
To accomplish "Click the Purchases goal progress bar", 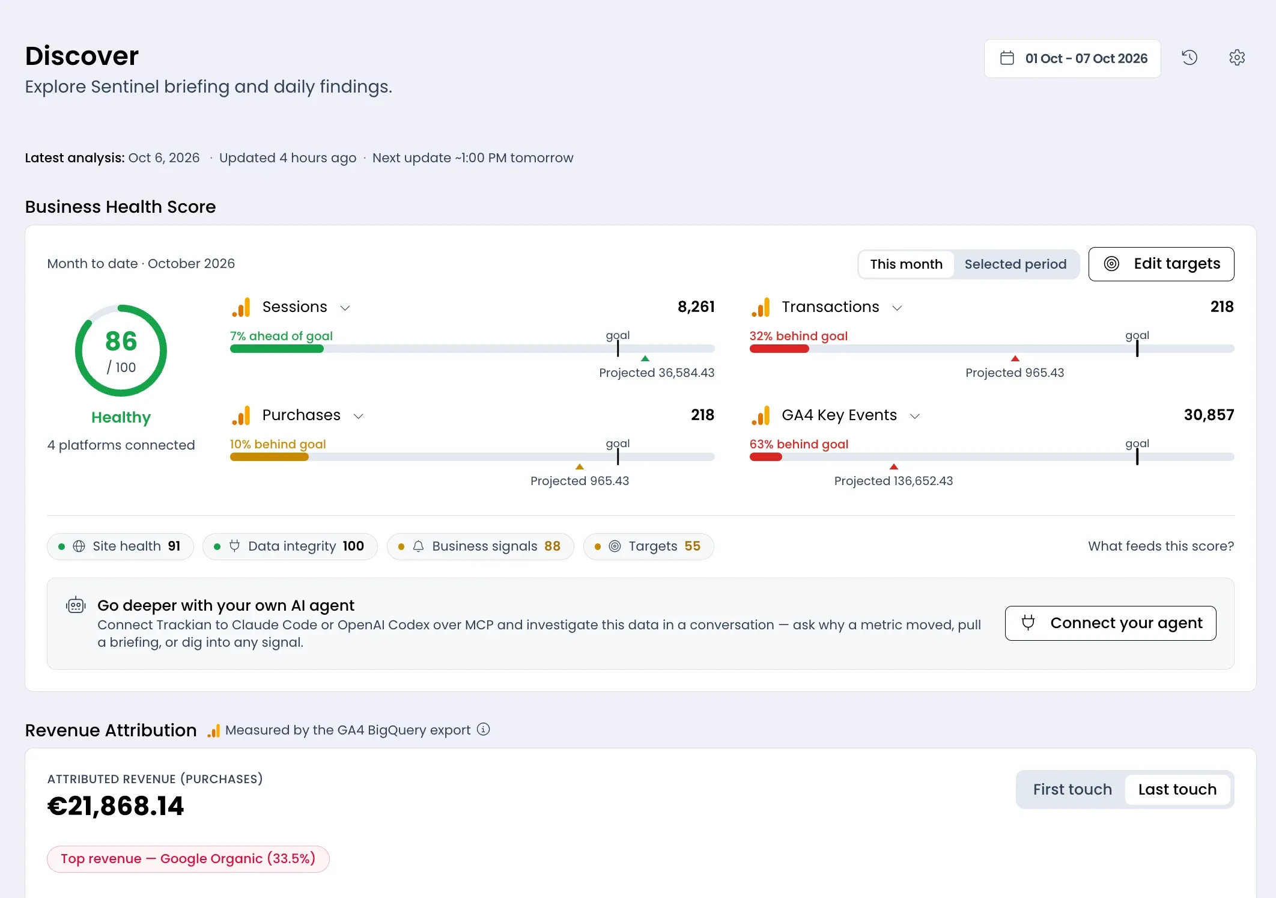I will tap(472, 457).
